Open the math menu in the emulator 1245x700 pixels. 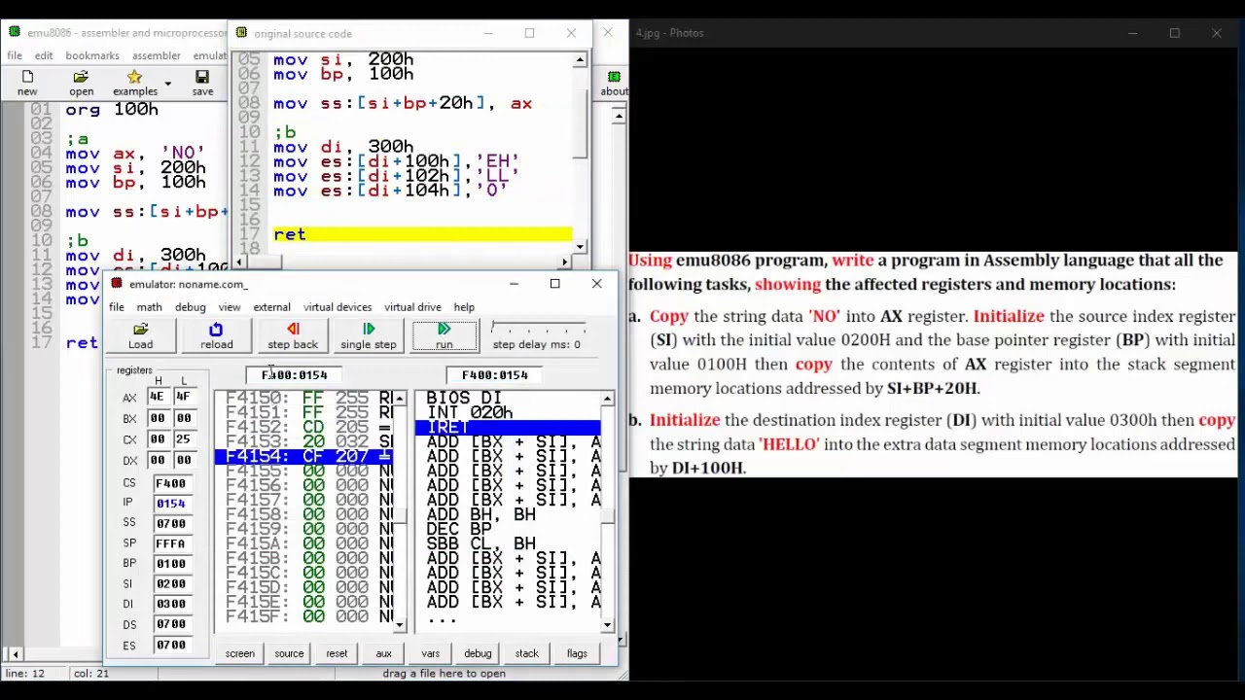pos(149,307)
